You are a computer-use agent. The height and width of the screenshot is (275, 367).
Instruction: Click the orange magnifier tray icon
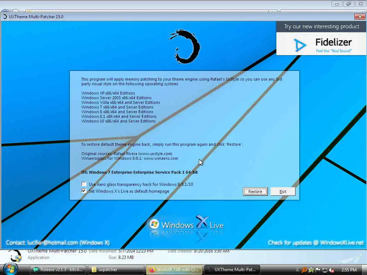click(x=304, y=270)
